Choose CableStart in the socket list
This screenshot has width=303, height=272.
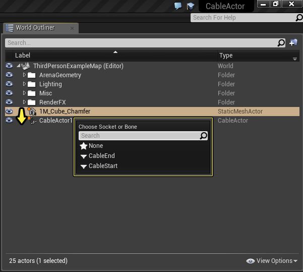click(103, 166)
